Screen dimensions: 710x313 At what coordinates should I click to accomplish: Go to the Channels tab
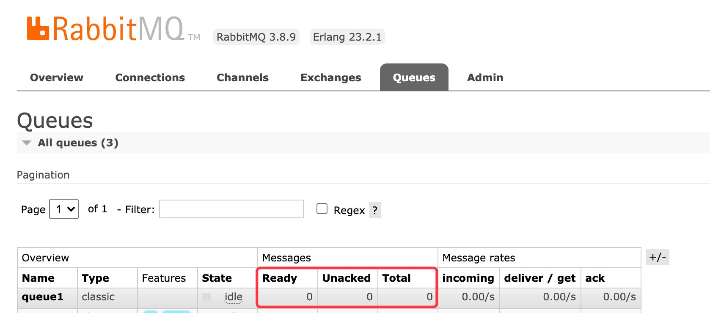point(243,77)
